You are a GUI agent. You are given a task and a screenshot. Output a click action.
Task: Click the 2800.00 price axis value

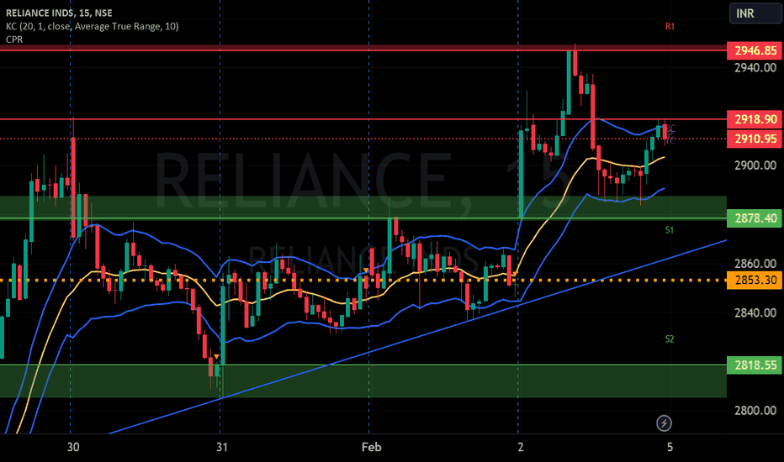(x=755, y=411)
